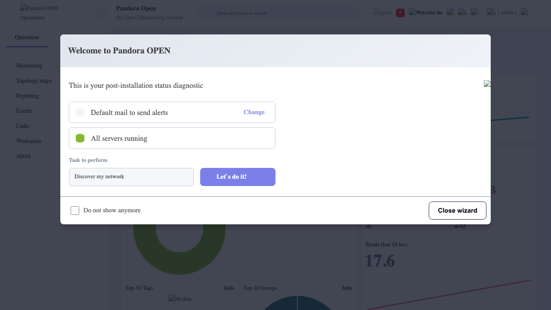Click the round menu collapse button
The width and height of the screenshot is (551, 310).
click(x=101, y=13)
